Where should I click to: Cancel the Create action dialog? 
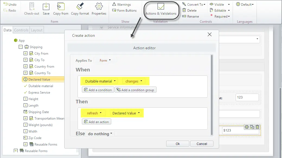(202, 144)
